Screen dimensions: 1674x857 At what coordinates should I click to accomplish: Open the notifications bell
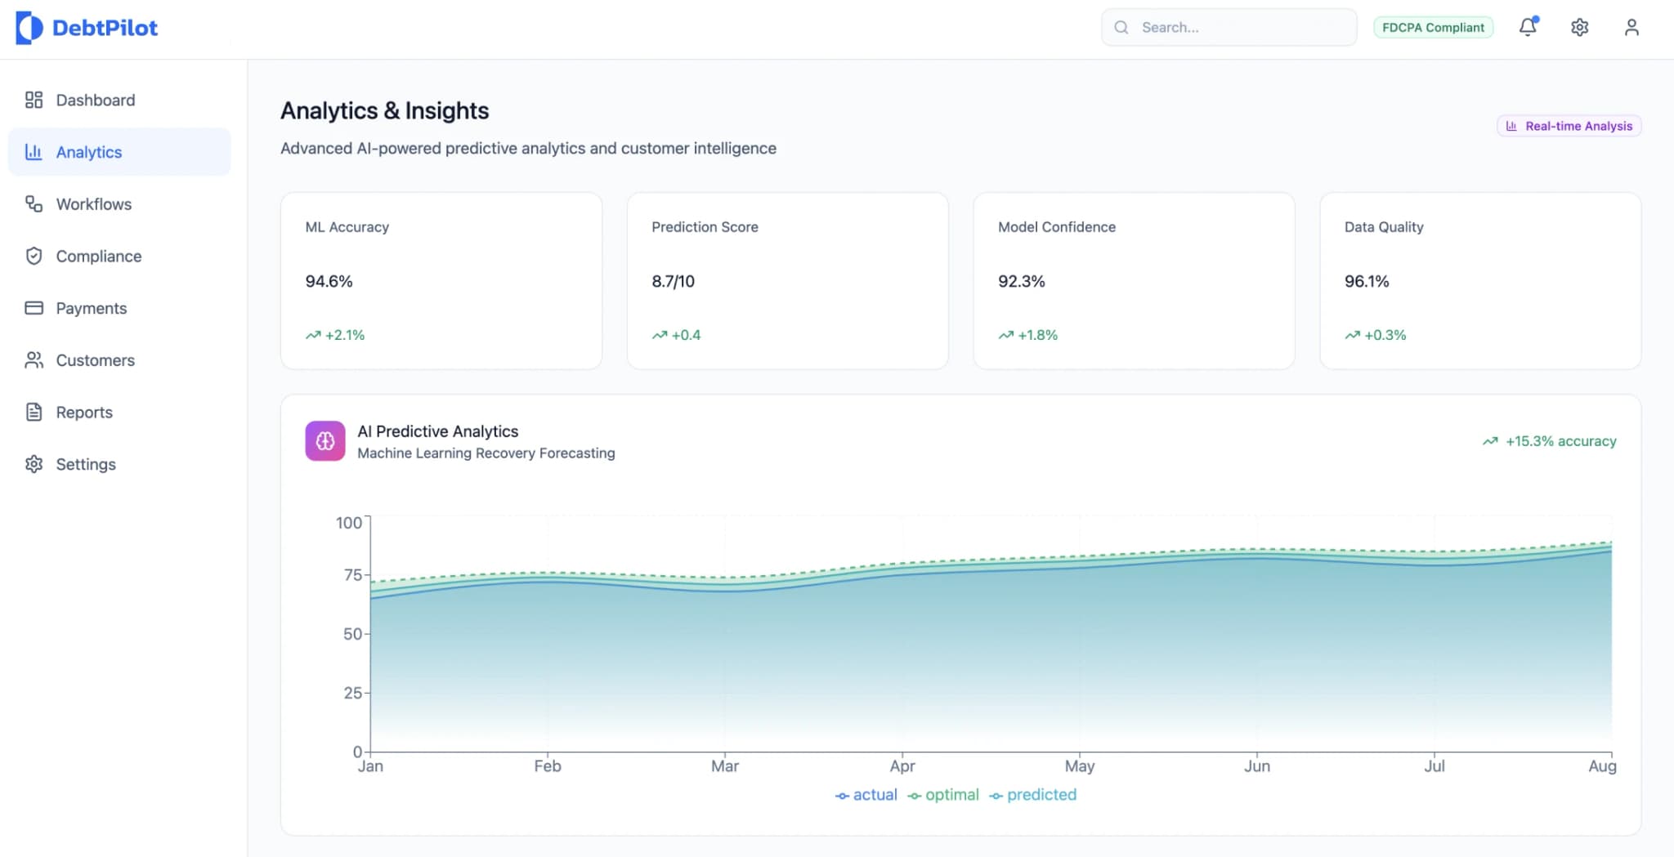click(1527, 27)
